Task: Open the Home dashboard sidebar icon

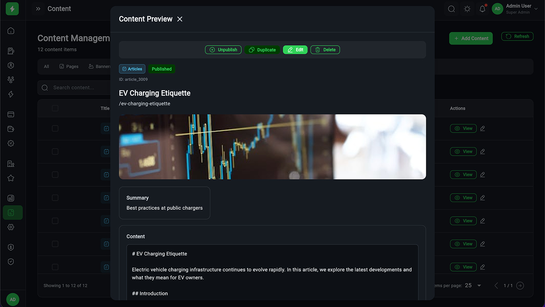Action: tap(11, 31)
